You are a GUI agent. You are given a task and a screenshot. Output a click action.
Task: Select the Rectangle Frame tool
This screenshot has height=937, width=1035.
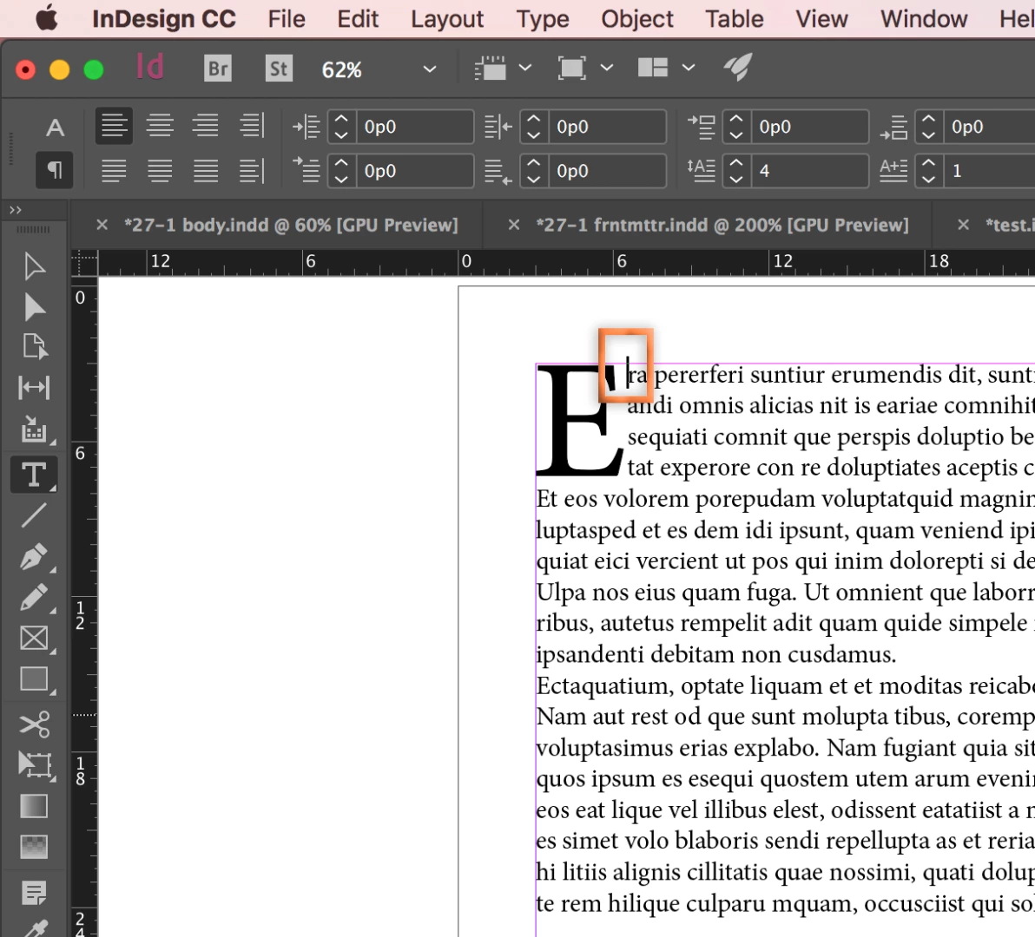(34, 639)
